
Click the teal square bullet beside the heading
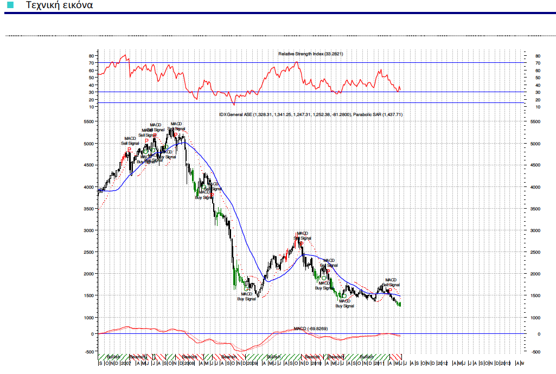10,4
